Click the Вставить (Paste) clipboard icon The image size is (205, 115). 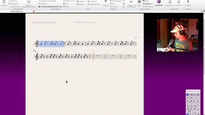click(x=4, y=2)
